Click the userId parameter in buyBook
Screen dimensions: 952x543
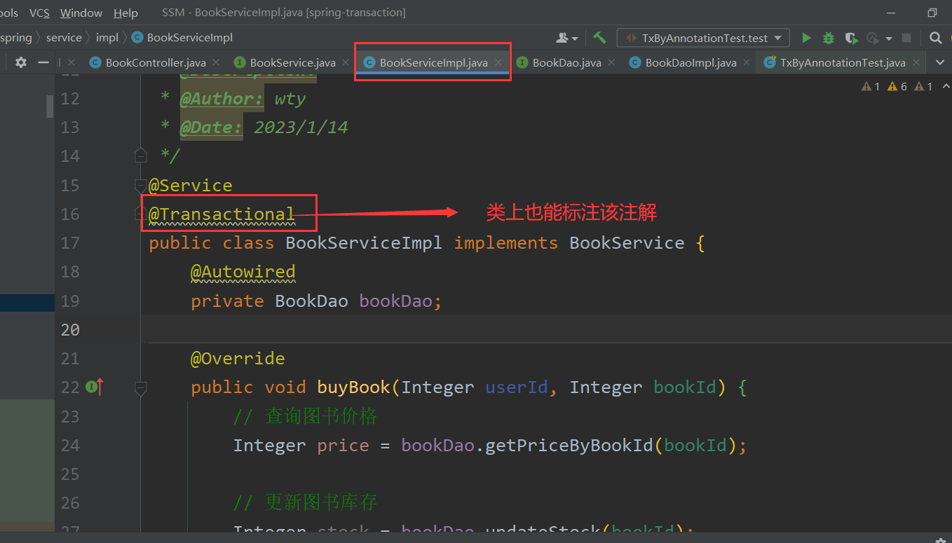pyautogui.click(x=517, y=387)
